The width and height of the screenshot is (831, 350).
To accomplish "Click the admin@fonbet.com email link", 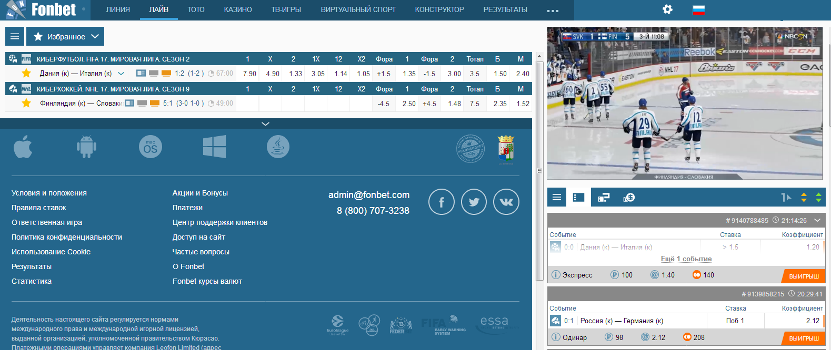I will coord(369,195).
